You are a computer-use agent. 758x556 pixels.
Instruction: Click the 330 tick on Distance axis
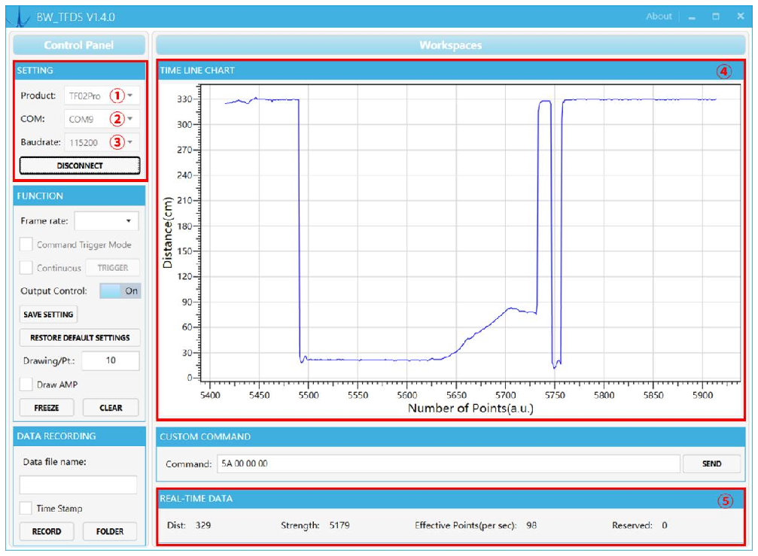click(184, 99)
